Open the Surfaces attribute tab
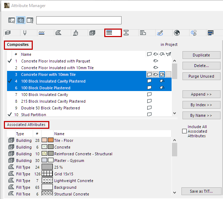The image size is (223, 199). pyautogui.click(x=75, y=33)
